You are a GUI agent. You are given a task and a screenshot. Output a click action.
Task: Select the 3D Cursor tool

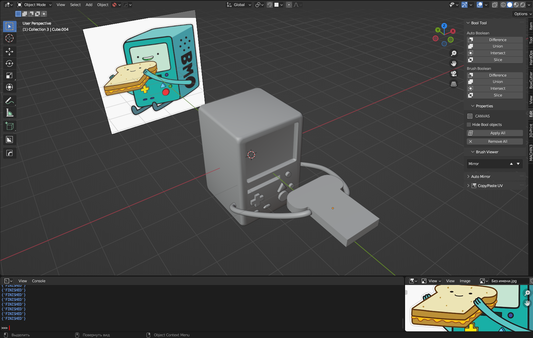tap(9, 38)
